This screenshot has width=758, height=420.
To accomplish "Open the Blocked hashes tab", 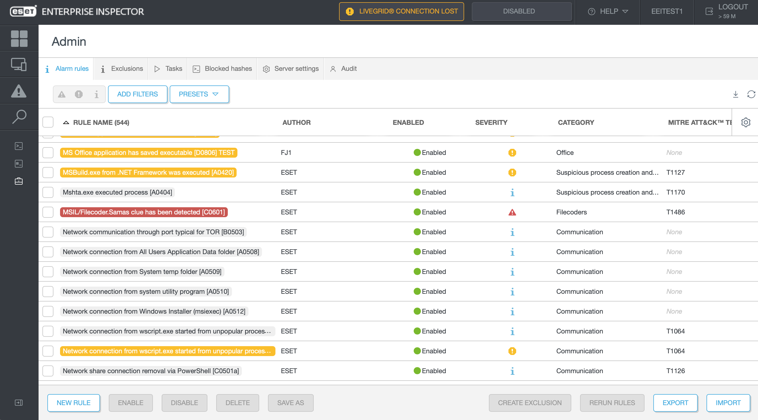I will tap(223, 69).
